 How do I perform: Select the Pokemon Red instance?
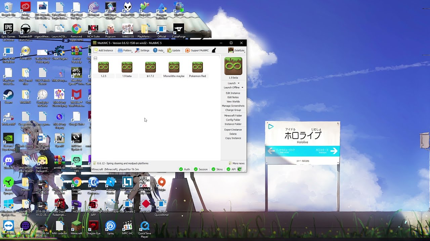(x=198, y=70)
